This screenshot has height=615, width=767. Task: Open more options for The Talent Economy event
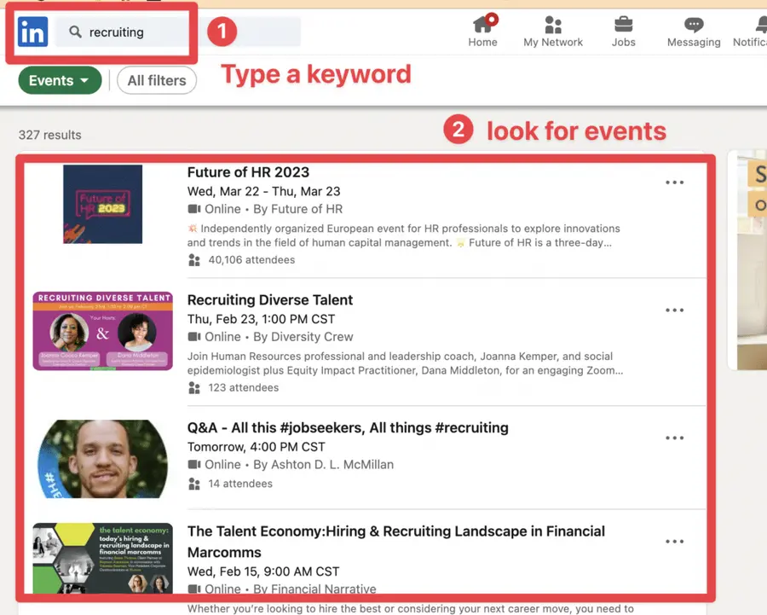[x=674, y=542]
